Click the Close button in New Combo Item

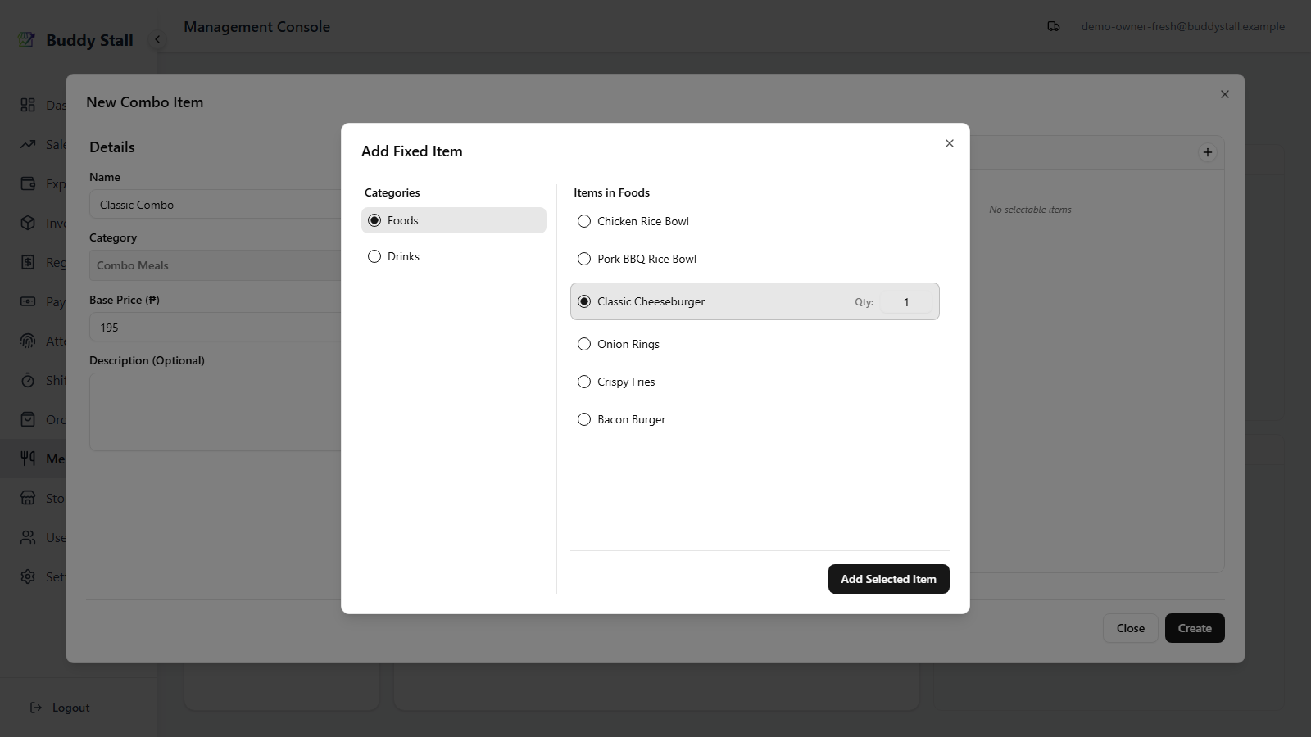pyautogui.click(x=1131, y=628)
